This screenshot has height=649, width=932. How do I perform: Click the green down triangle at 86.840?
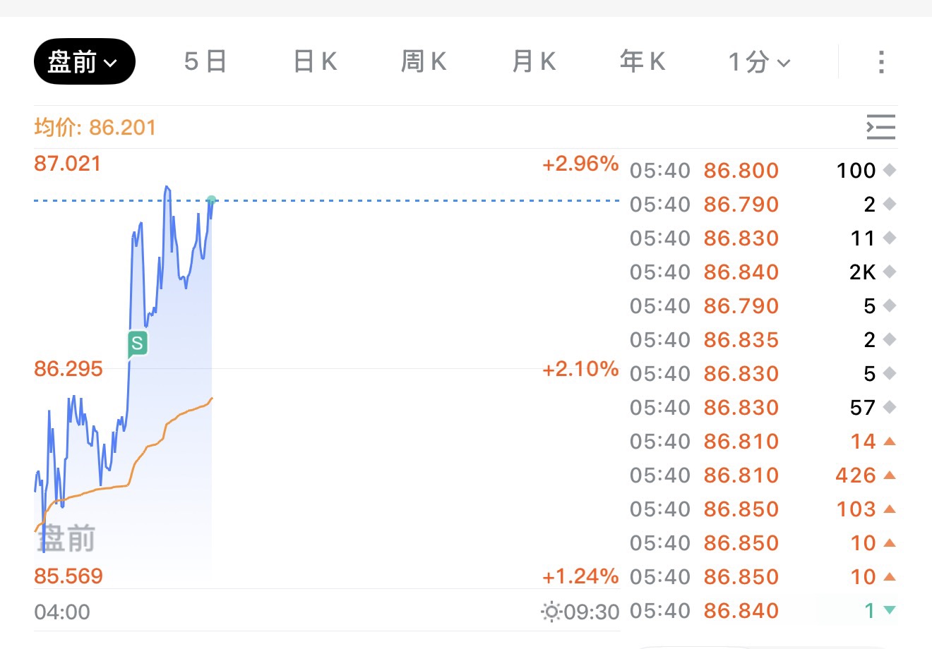point(890,610)
